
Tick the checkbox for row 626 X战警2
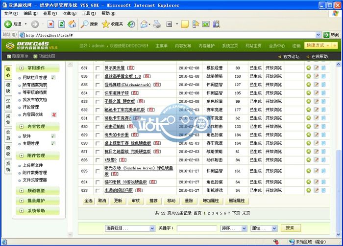(98, 160)
